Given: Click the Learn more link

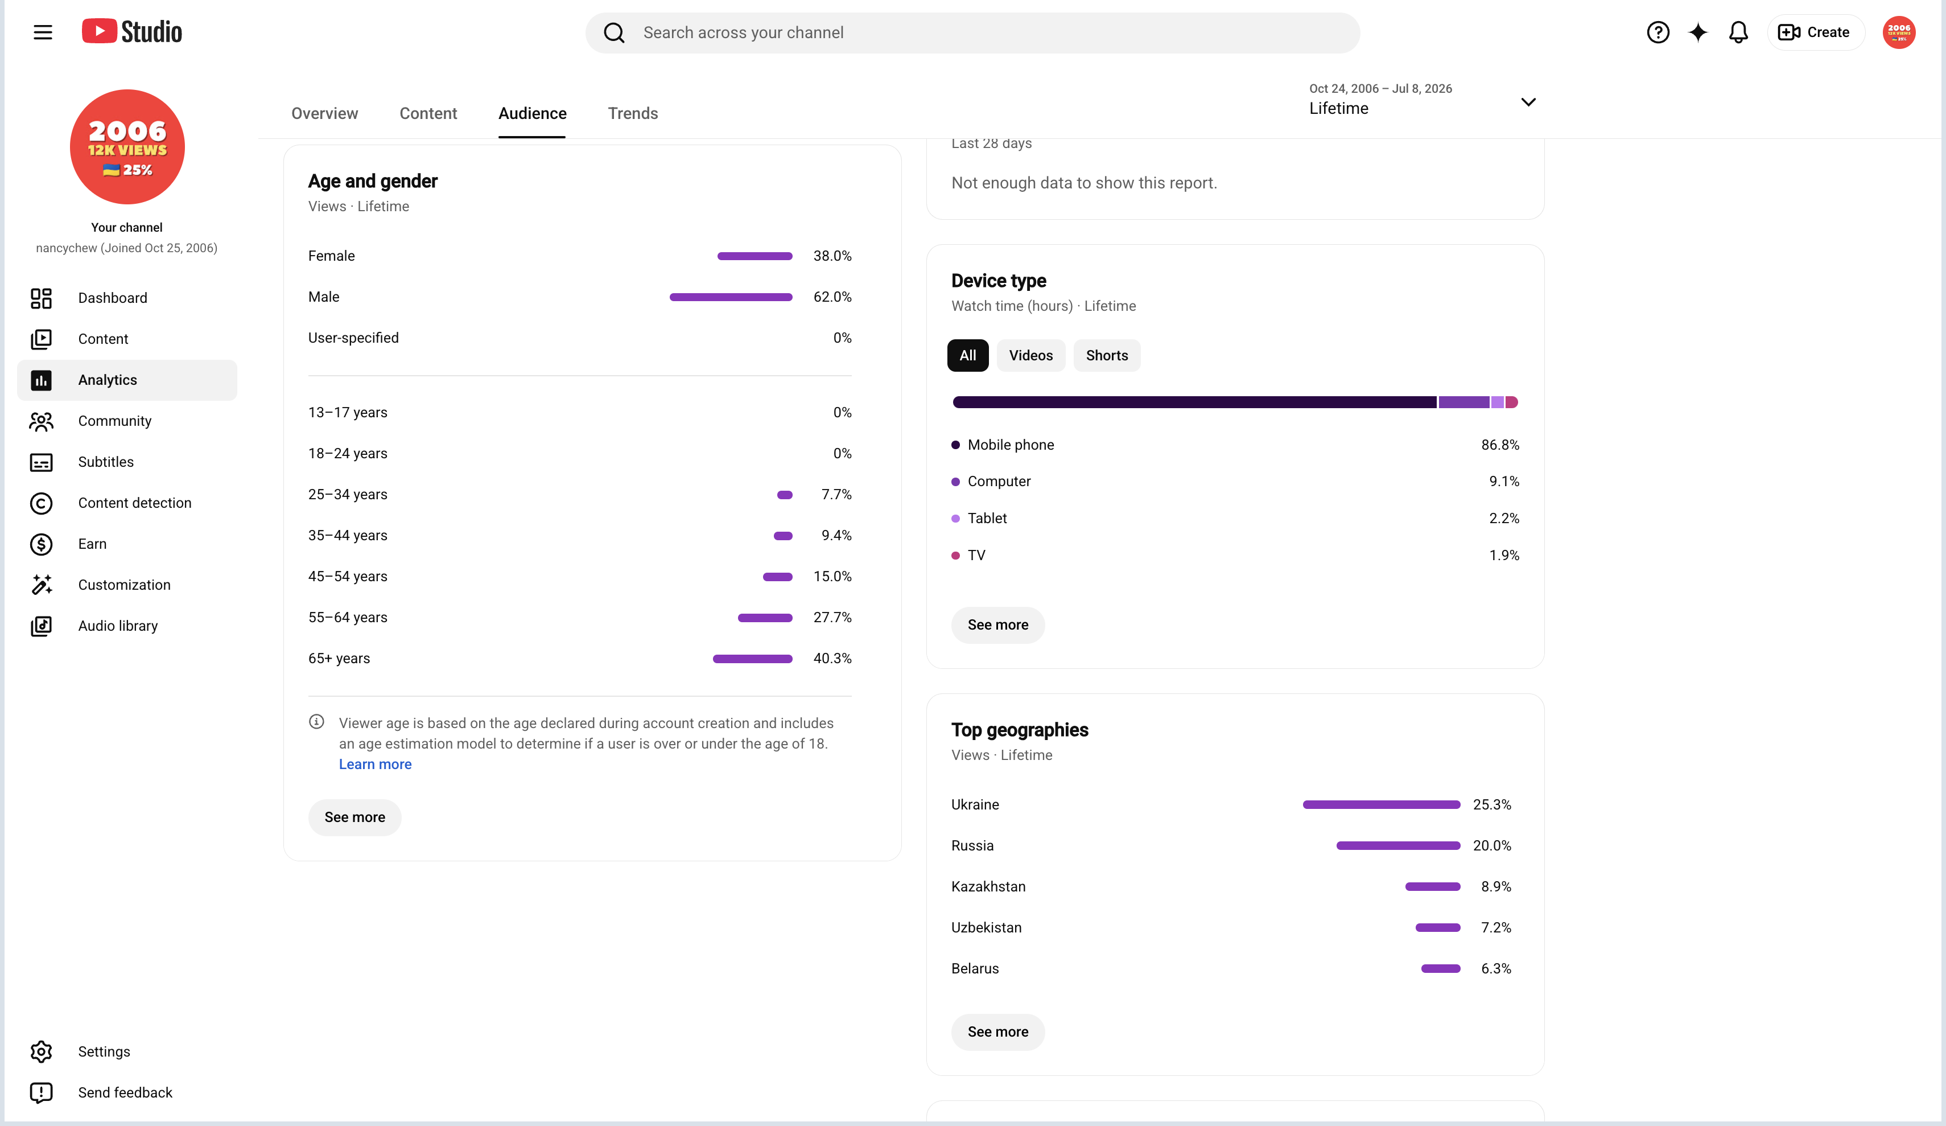Looking at the screenshot, I should pos(376,765).
